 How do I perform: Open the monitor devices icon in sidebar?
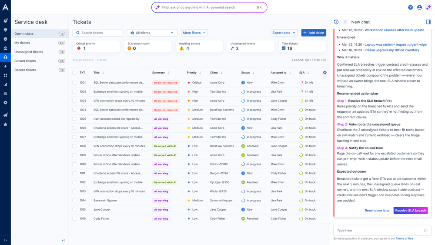(x=5, y=30)
